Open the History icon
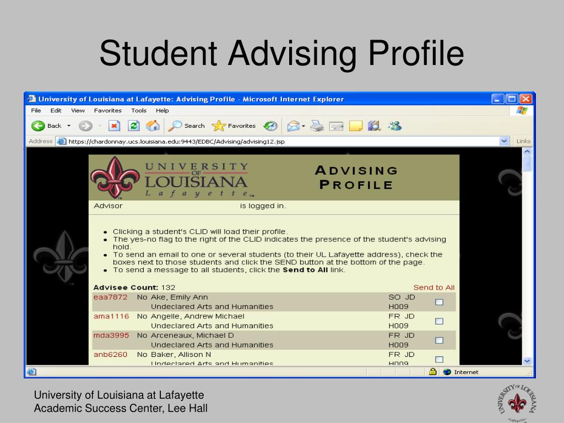 click(270, 126)
